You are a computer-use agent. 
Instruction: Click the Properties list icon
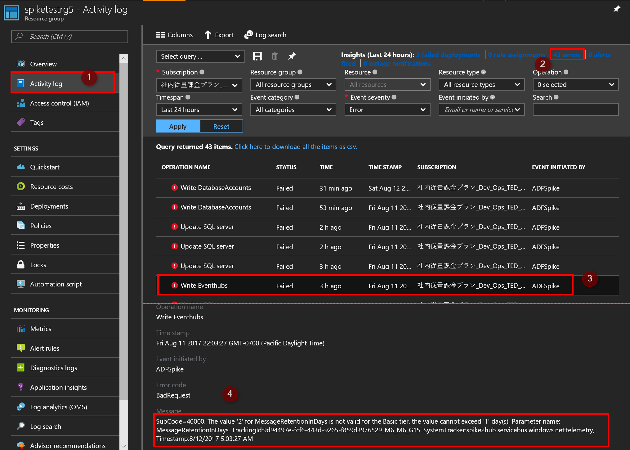point(21,245)
